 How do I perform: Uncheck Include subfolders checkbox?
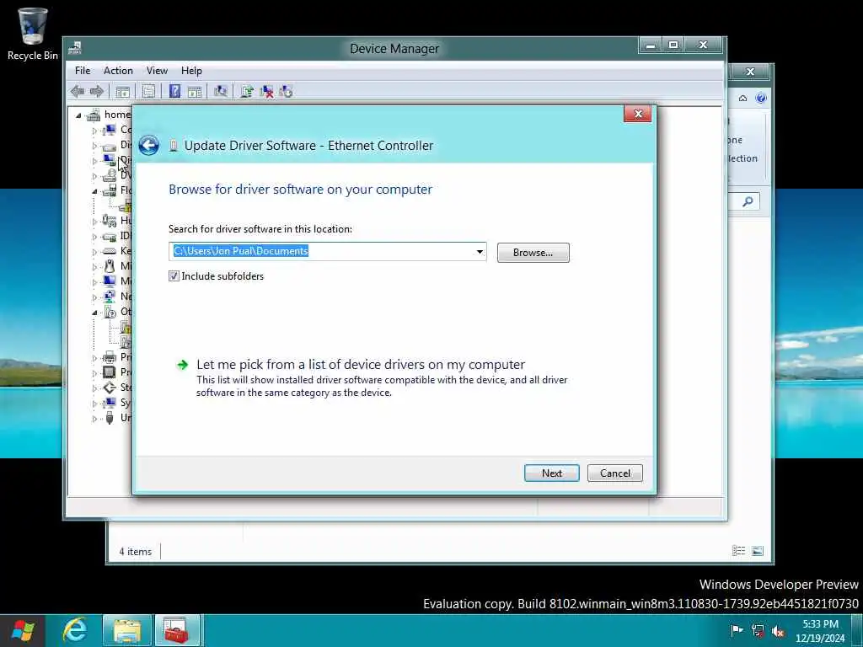(x=174, y=276)
